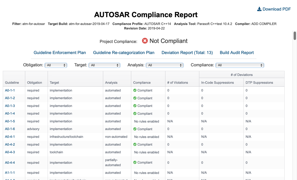
Task: Click the Filter value atm-for-autosar
Action: 34,24
